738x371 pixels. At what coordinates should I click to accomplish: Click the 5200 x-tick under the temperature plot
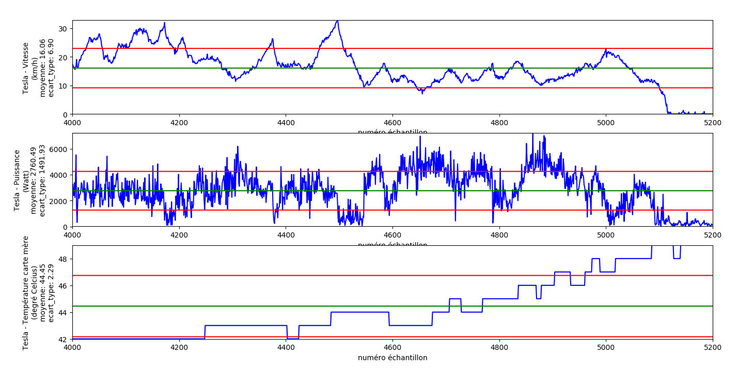pos(713,348)
